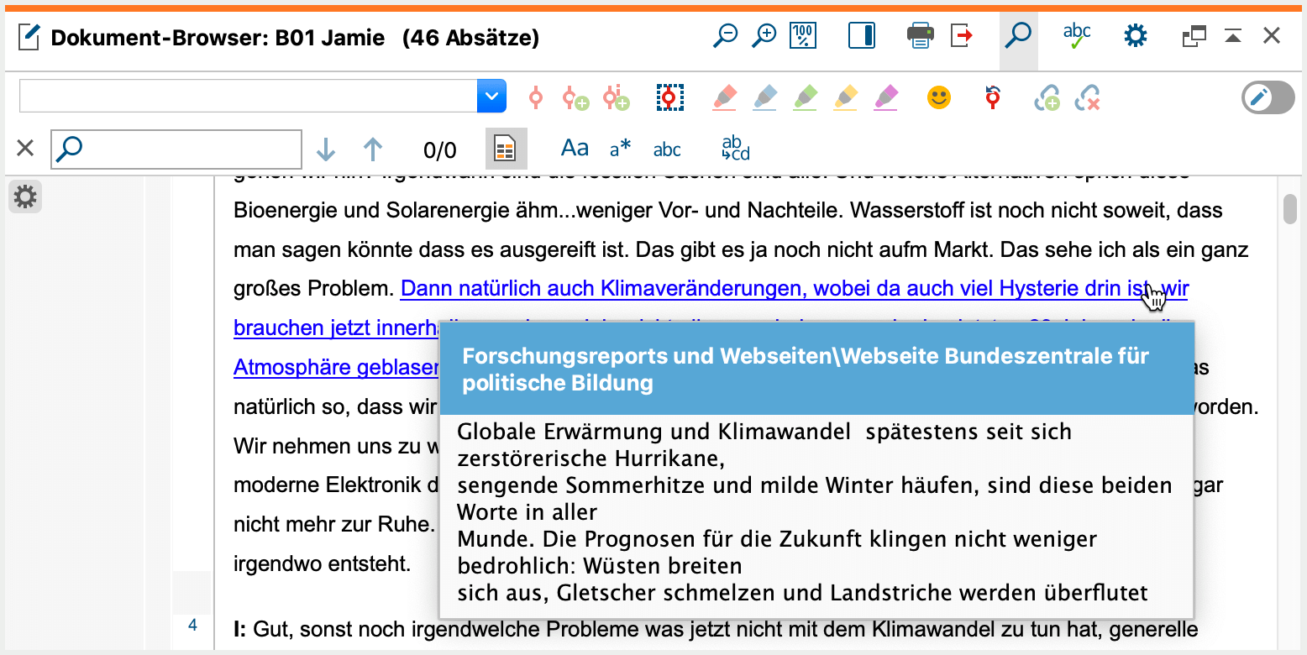Screen dimensions: 1307x655
Task: Toggle wildcard search a* option
Action: 621,149
